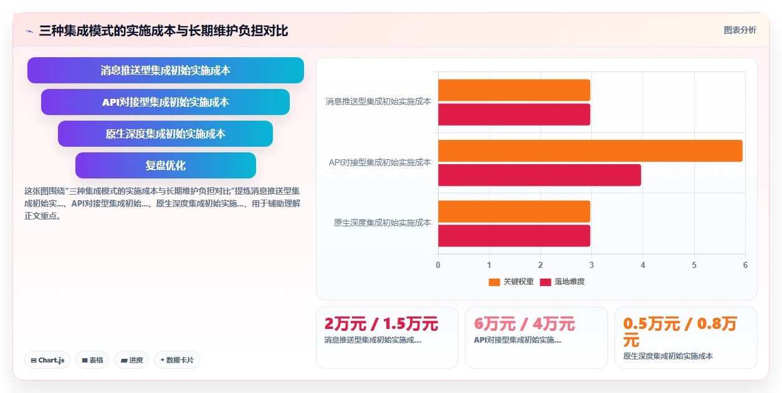Click the lightning icon beside the title
This screenshot has width=782, height=393.
point(29,30)
